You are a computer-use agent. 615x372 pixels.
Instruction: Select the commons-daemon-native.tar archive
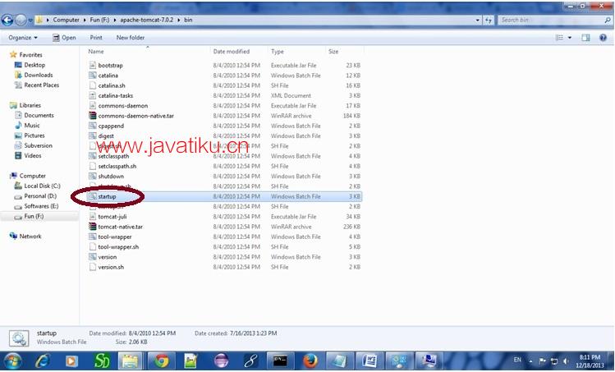[x=131, y=116]
